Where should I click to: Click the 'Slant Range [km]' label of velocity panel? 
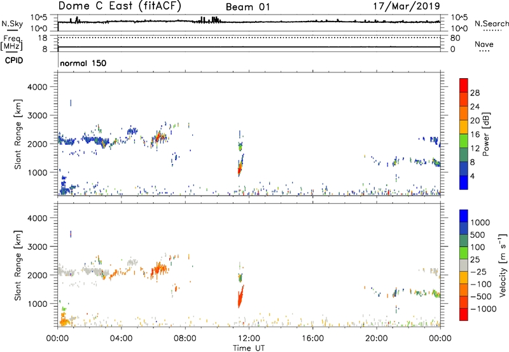coord(18,266)
